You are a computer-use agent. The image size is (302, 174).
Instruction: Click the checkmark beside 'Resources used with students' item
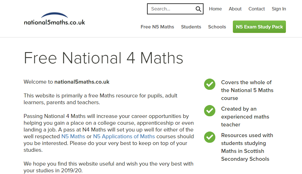point(209,137)
